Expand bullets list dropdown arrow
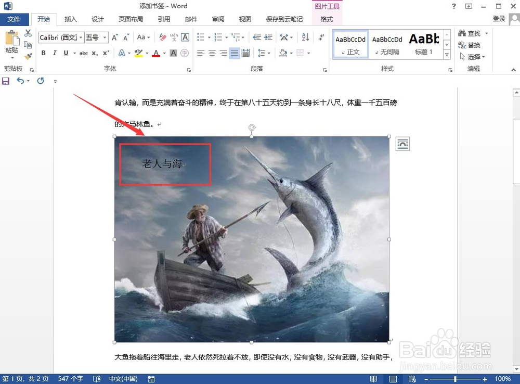The height and width of the screenshot is (384, 520). pyautogui.click(x=209, y=37)
